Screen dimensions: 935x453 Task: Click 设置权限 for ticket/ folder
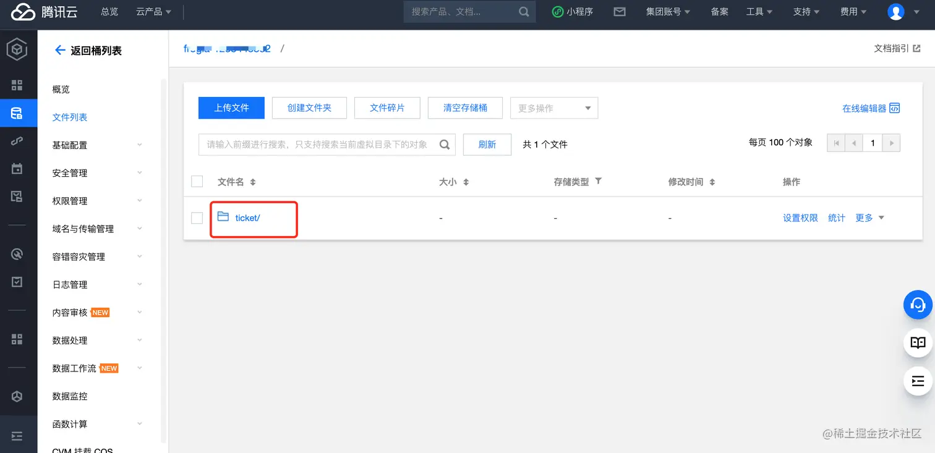click(800, 218)
